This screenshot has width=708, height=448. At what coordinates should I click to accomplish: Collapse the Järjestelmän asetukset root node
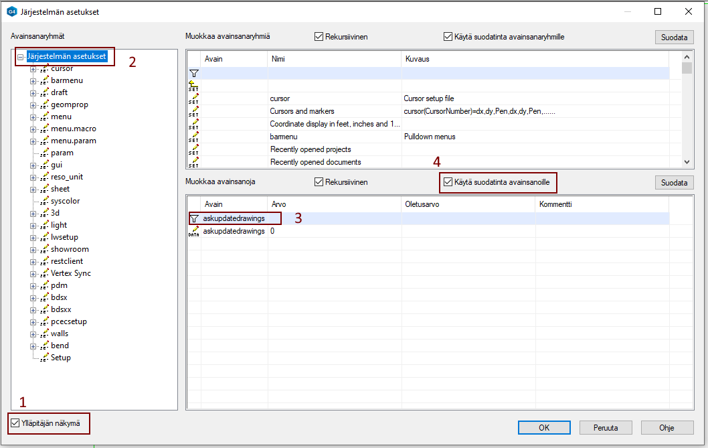click(21, 57)
